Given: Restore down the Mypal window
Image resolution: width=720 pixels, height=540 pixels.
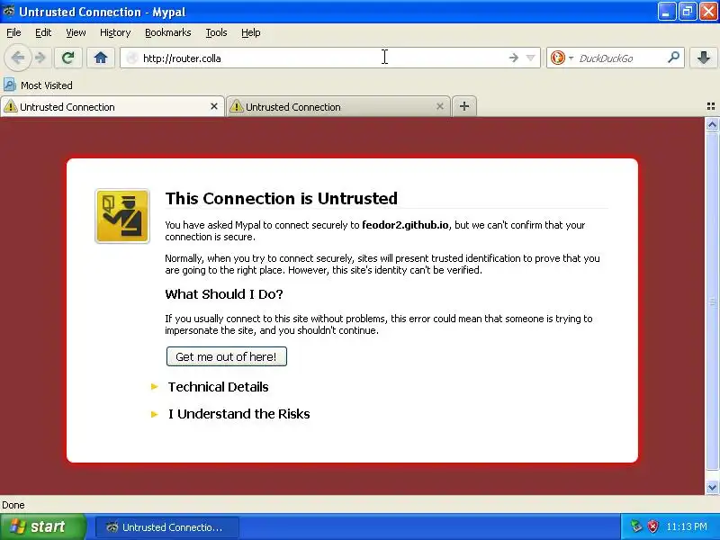Looking at the screenshot, I should pyautogui.click(x=688, y=12).
